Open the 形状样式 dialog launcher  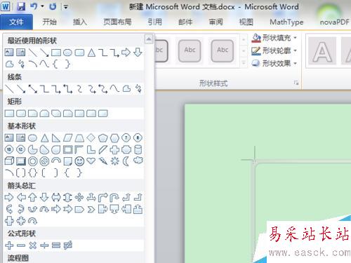tap(296, 83)
